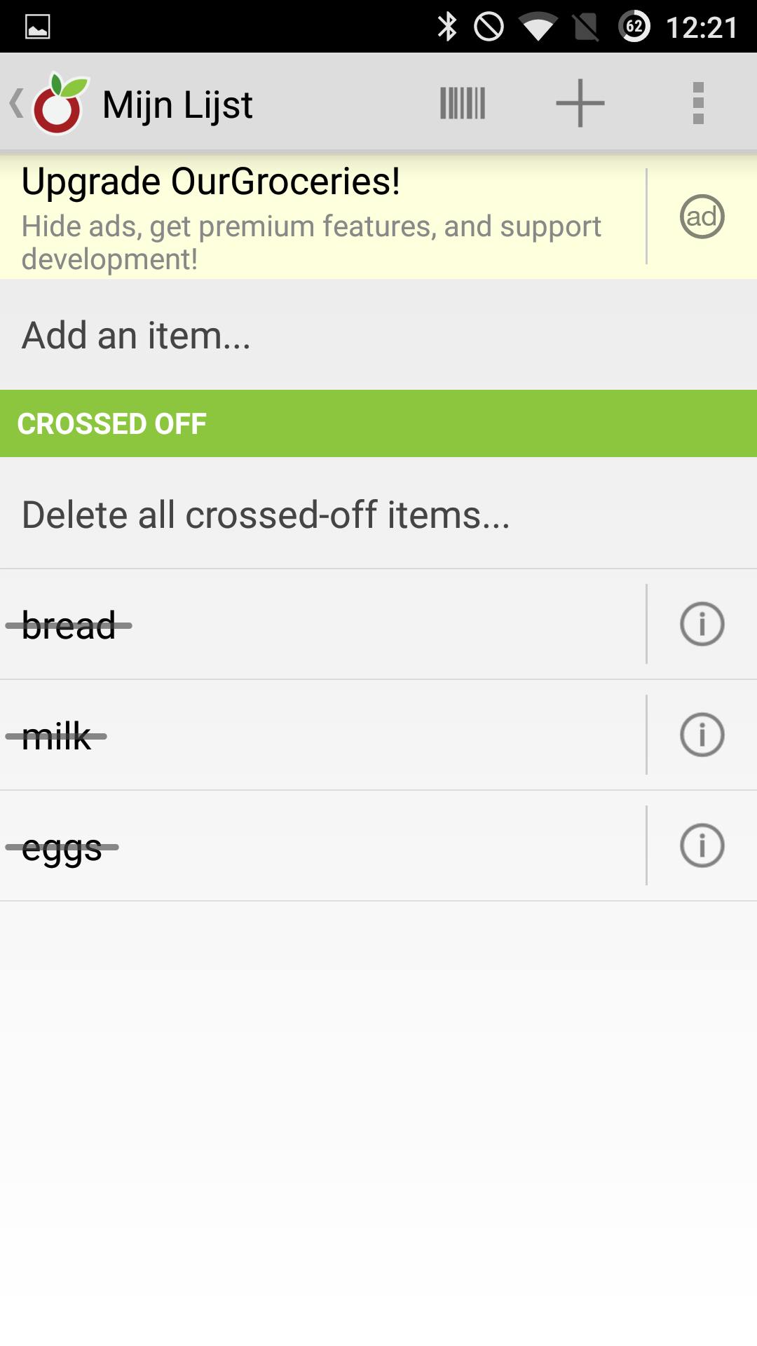
Task: Un-cross the bread item
Action: pyautogui.click(x=69, y=625)
